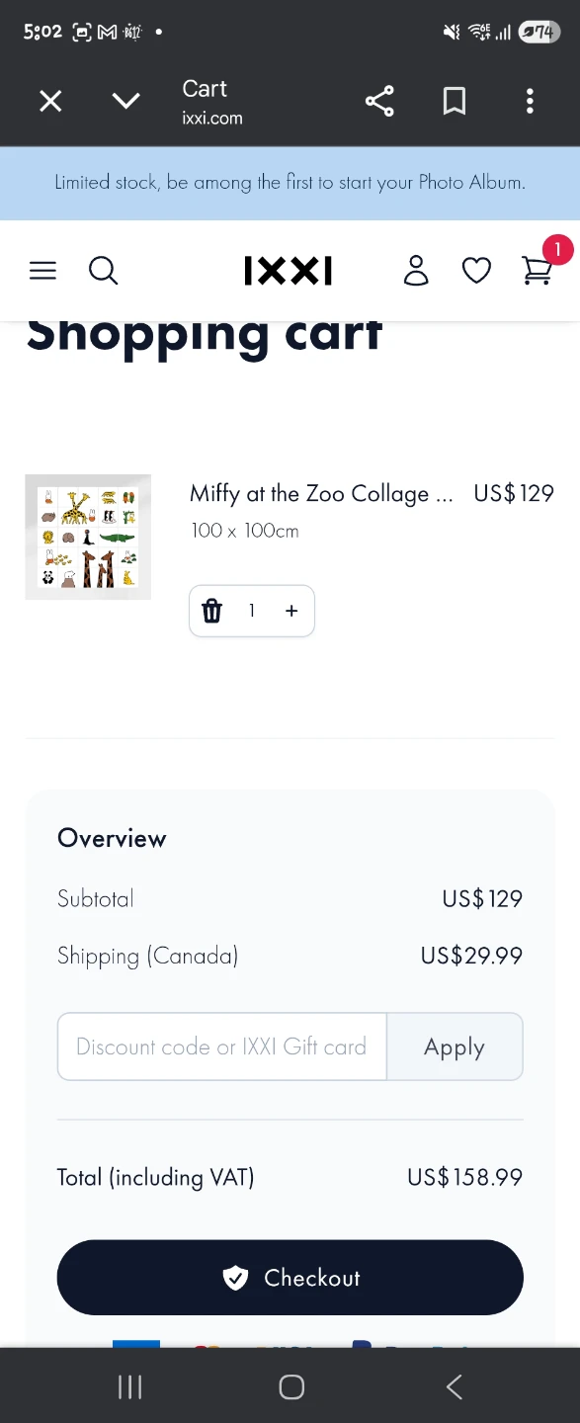The width and height of the screenshot is (580, 1423).
Task: Go to IXXI logo homepage
Action: [289, 271]
